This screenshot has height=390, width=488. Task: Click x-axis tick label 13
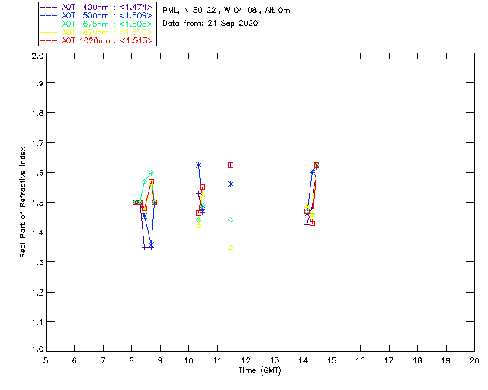274,361
